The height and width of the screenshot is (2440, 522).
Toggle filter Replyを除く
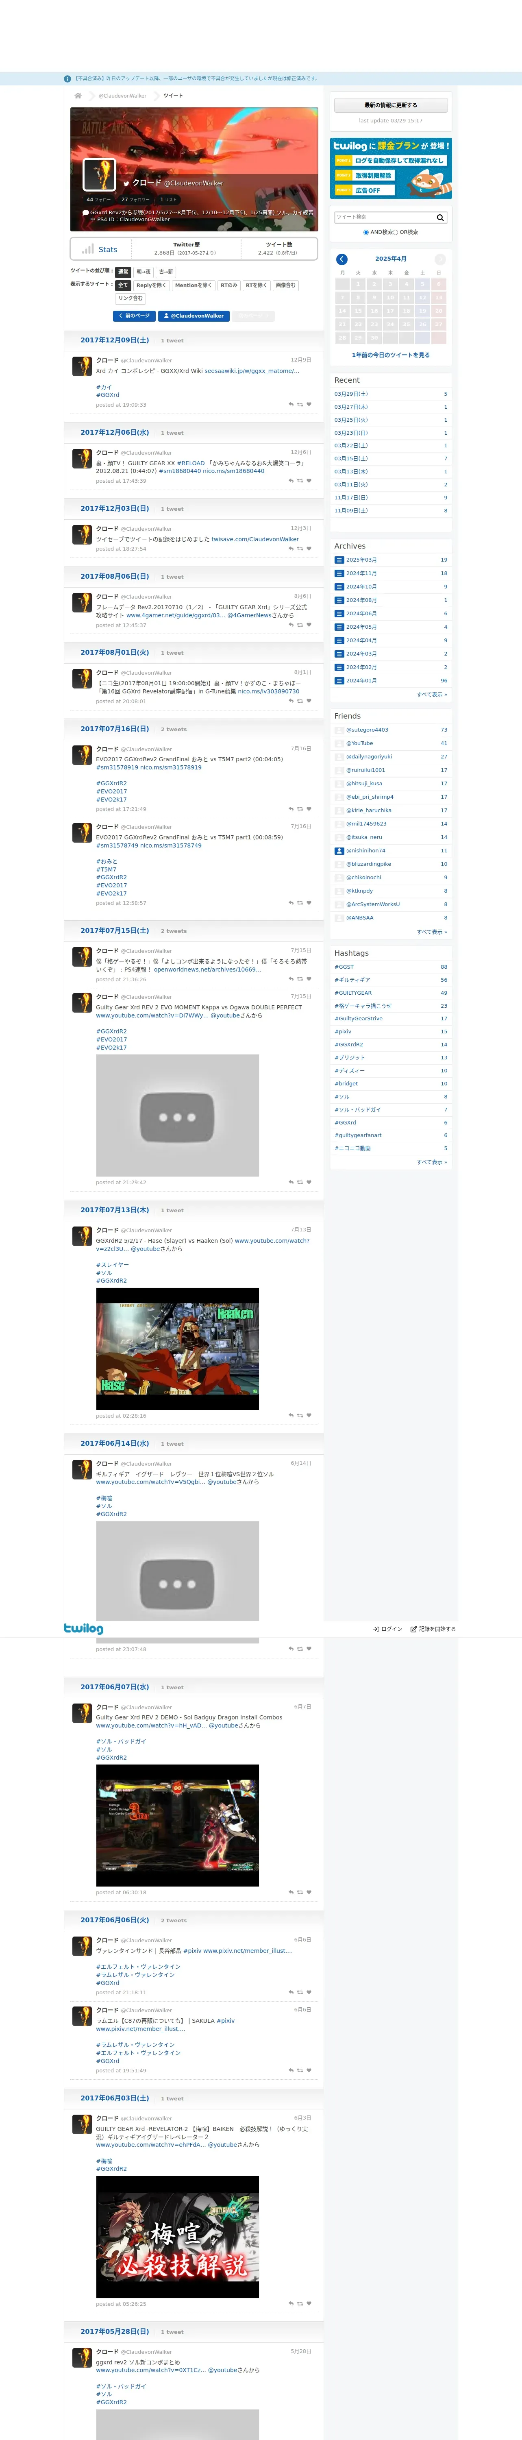(151, 285)
